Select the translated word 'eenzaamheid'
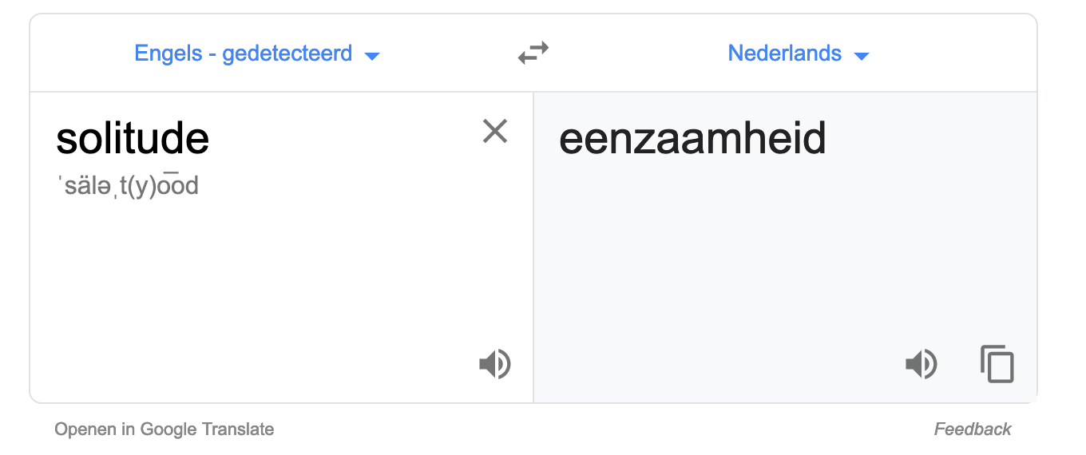Screen dimensions: 1086x455 [x=692, y=139]
